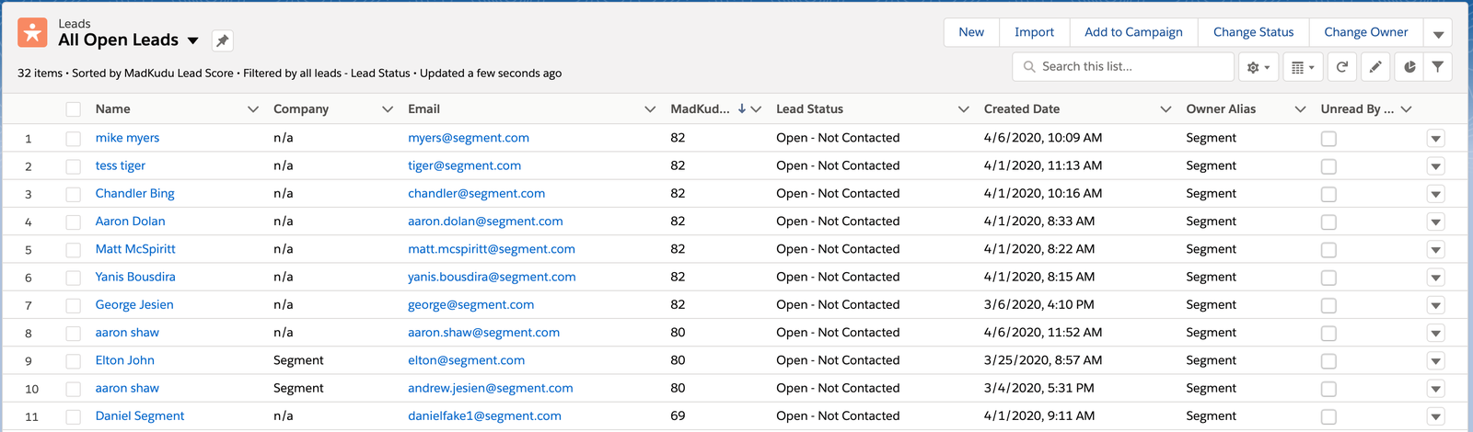Click the 3/25/2020, 8:57 AM date cell
The image size is (1473, 432).
1043,360
